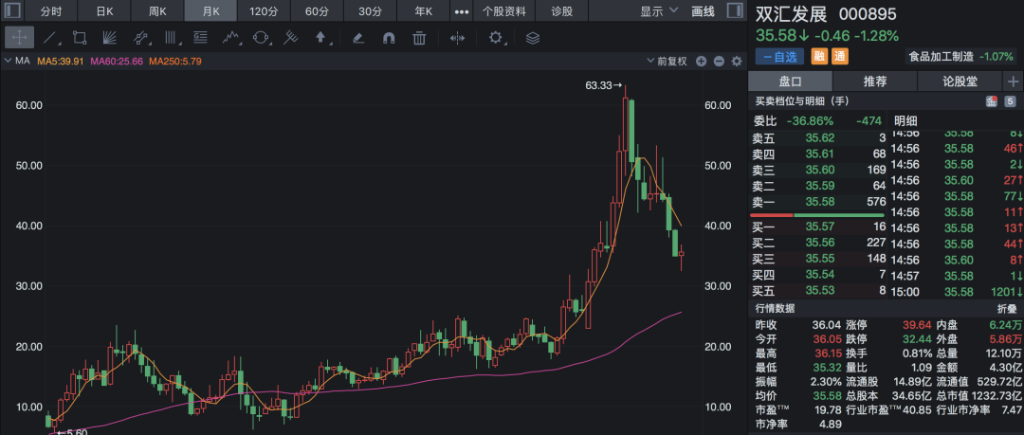Toggle the right sidebar panel icon

[x=735, y=11]
